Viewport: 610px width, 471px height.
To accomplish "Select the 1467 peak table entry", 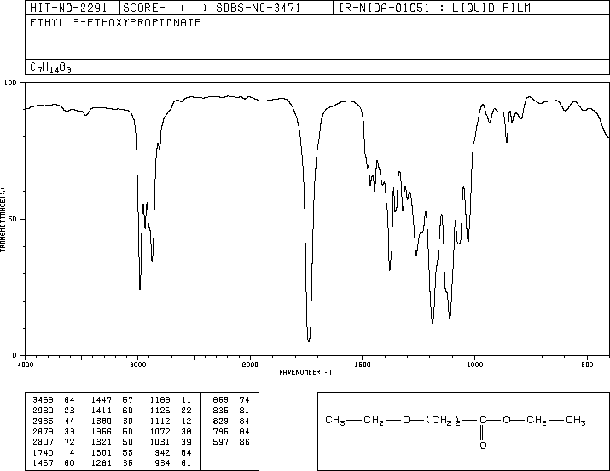I will pyautogui.click(x=54, y=462).
